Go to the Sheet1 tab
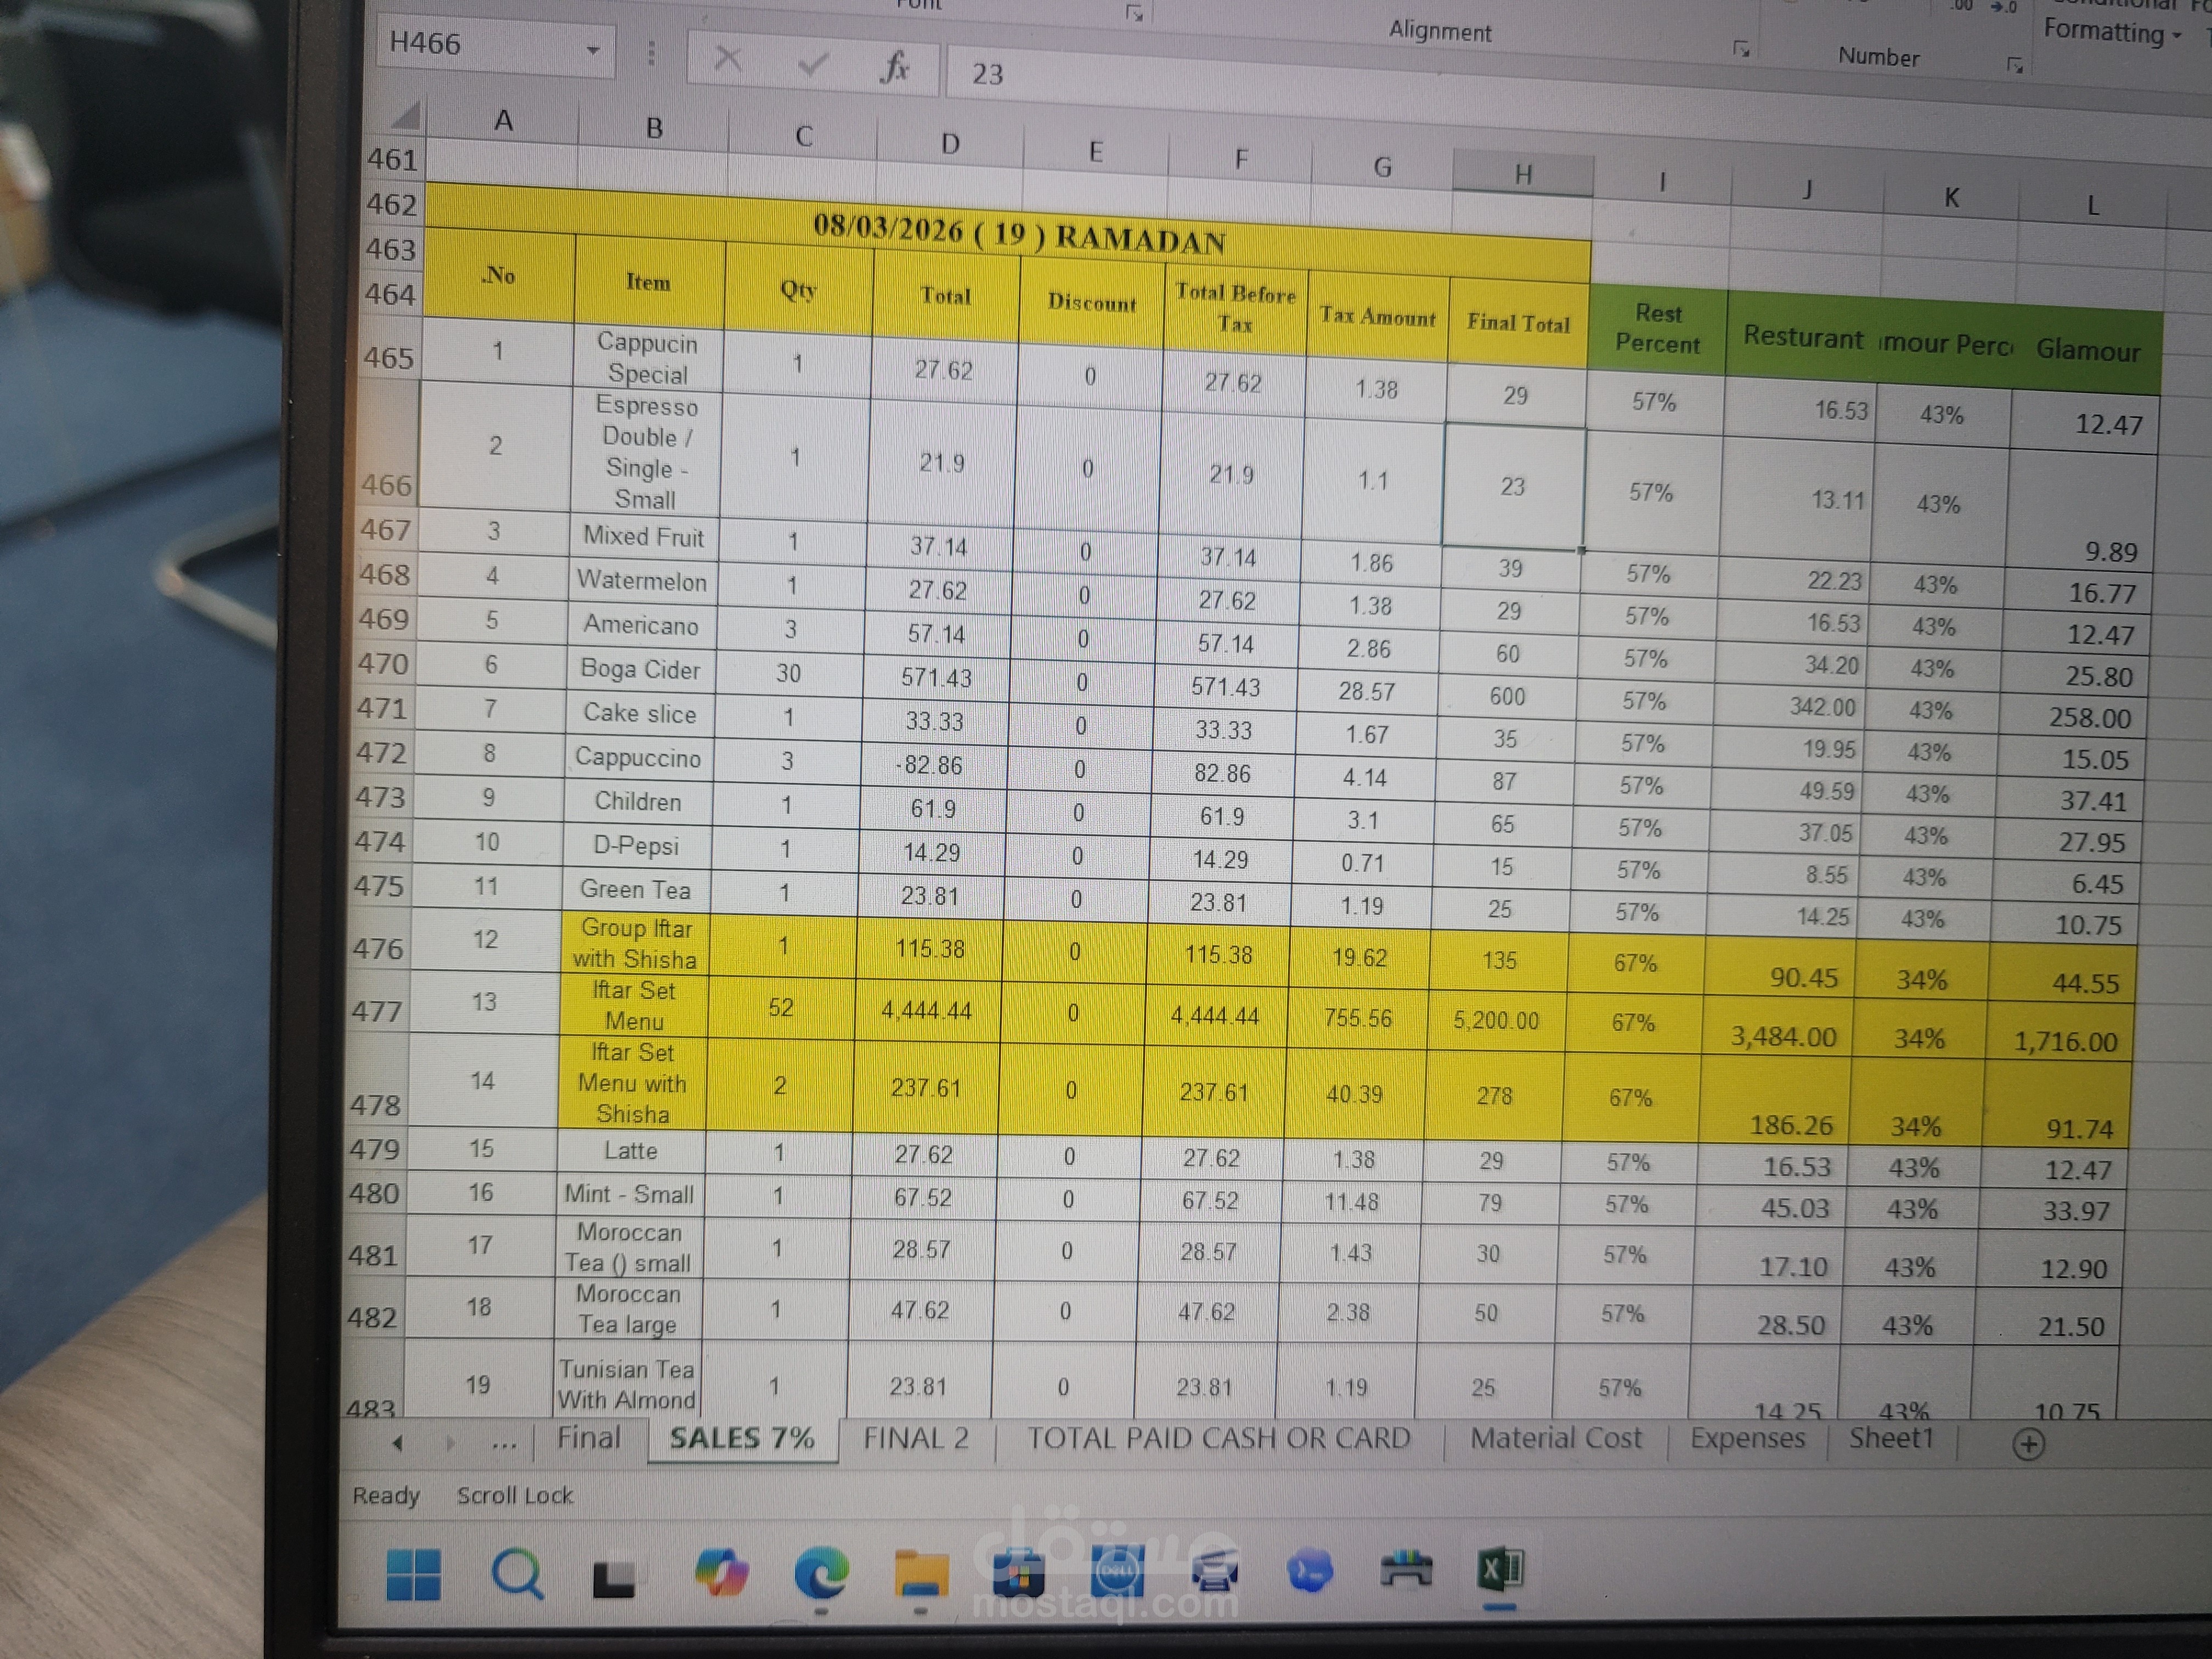Image resolution: width=2212 pixels, height=1659 pixels. pyautogui.click(x=1891, y=1439)
